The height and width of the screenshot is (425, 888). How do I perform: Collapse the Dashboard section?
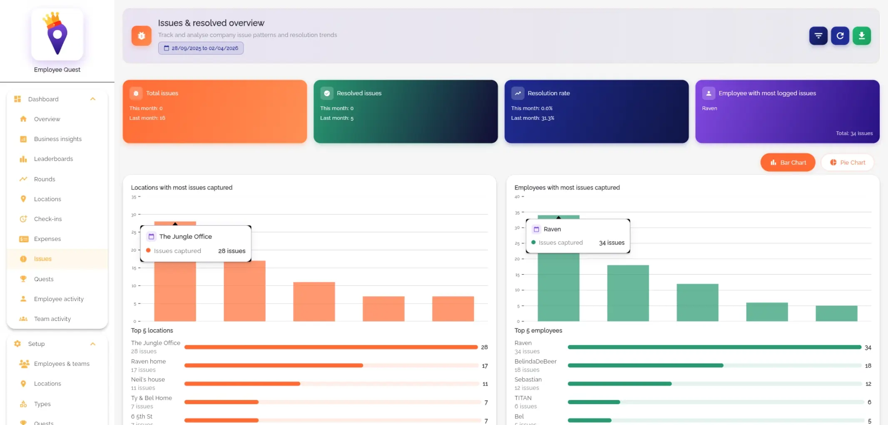click(x=93, y=99)
